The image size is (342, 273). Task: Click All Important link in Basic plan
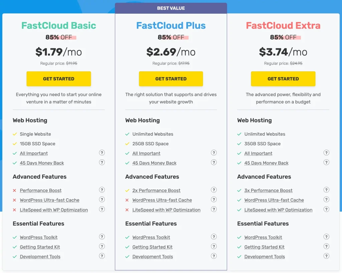tap(34, 154)
